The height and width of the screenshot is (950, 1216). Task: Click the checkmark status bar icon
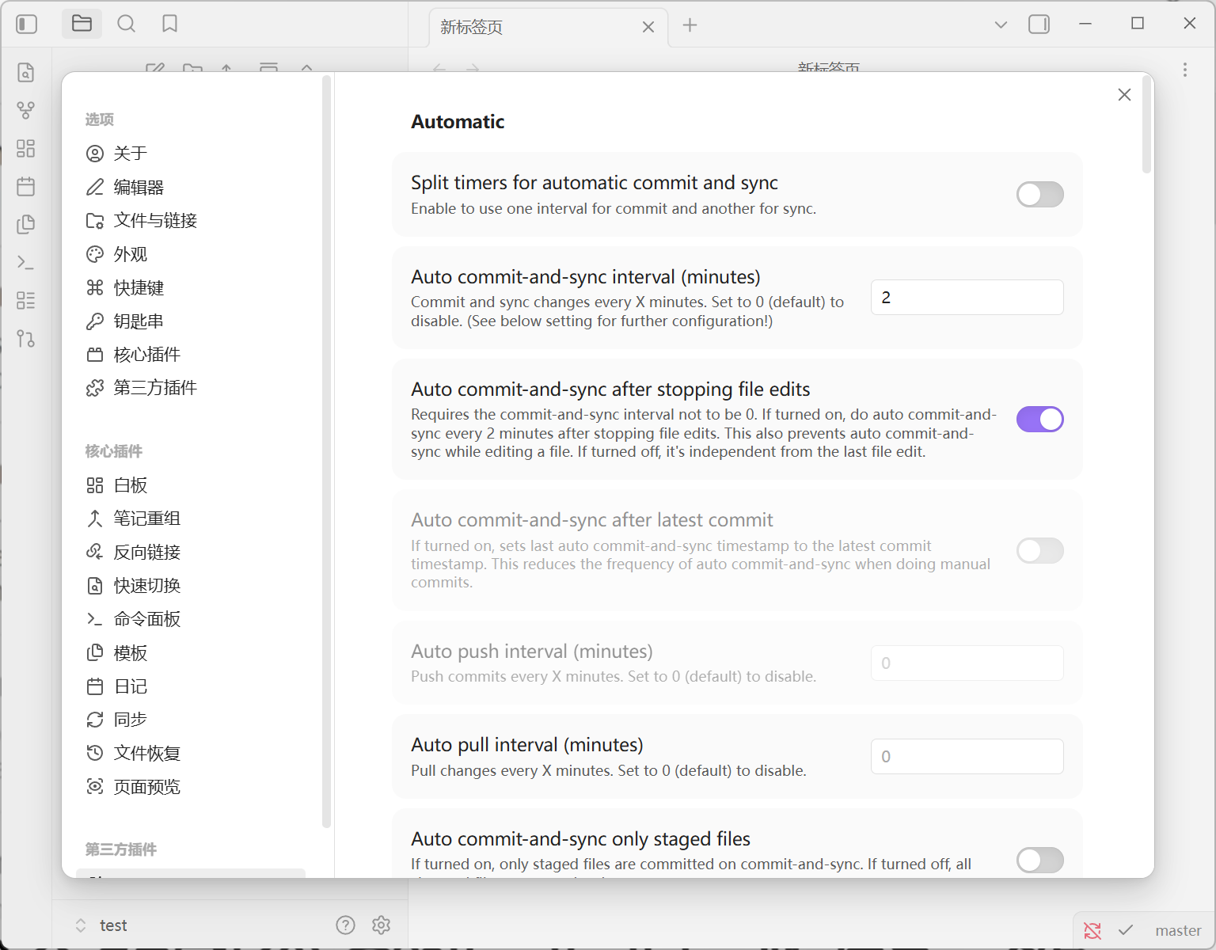(x=1126, y=930)
